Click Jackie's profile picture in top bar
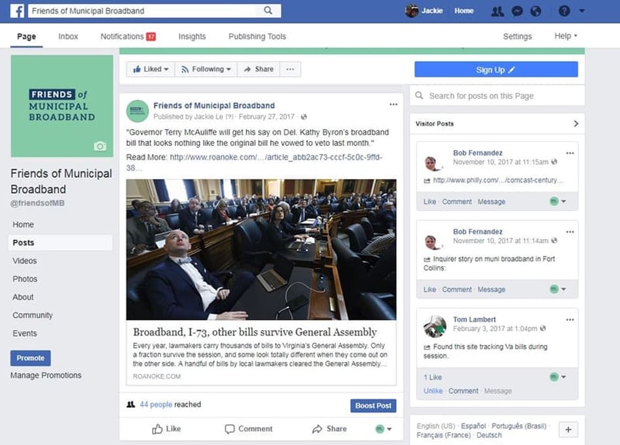The width and height of the screenshot is (620, 445). click(412, 10)
